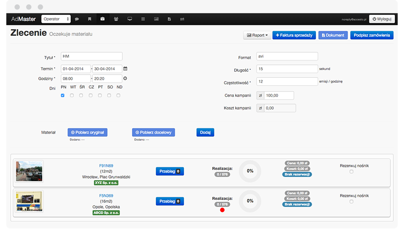Click the Cena: 0,00 zł badge for F91N69
The height and width of the screenshot is (241, 404).
(x=297, y=163)
